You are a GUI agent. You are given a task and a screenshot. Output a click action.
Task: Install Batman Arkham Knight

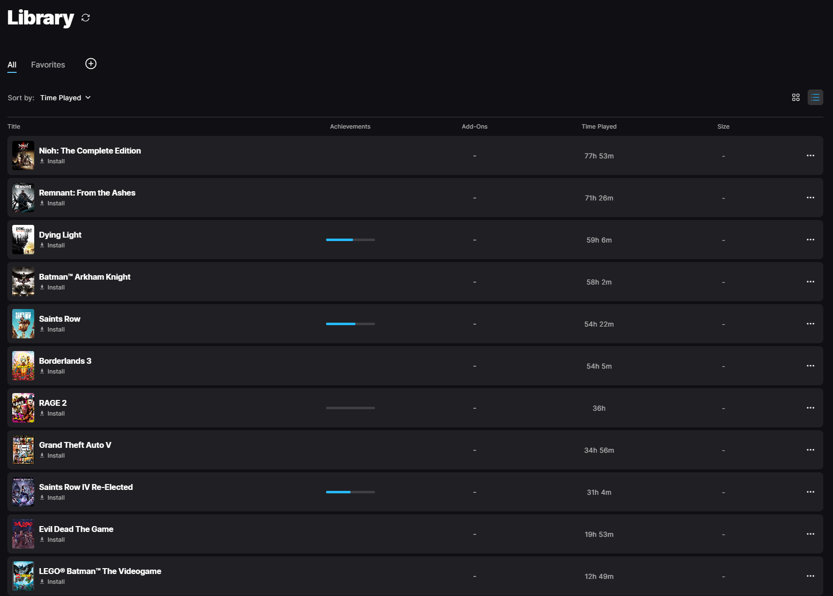52,287
